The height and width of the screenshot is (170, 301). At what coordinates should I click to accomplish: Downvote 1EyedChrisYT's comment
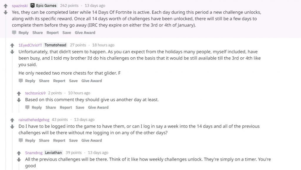12,52
